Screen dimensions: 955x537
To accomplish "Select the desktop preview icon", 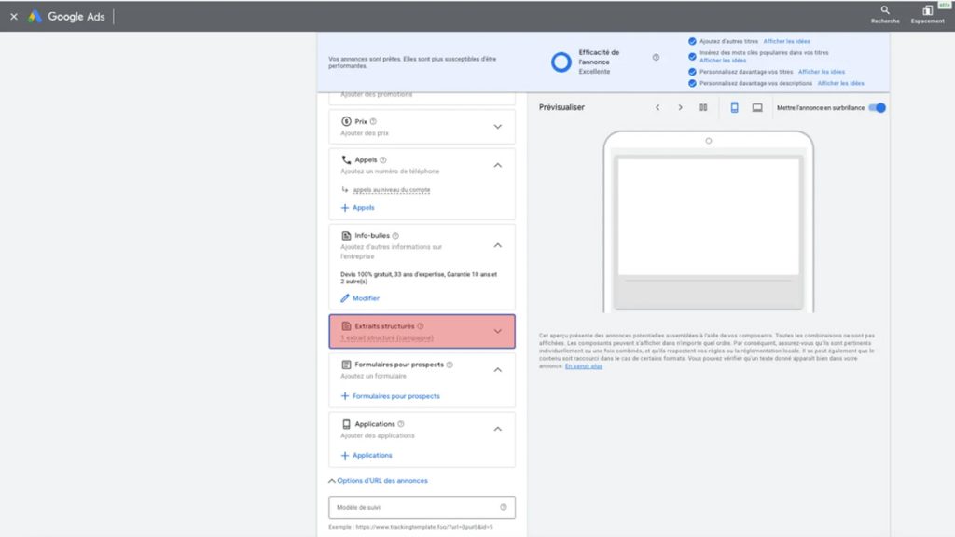I will (757, 108).
